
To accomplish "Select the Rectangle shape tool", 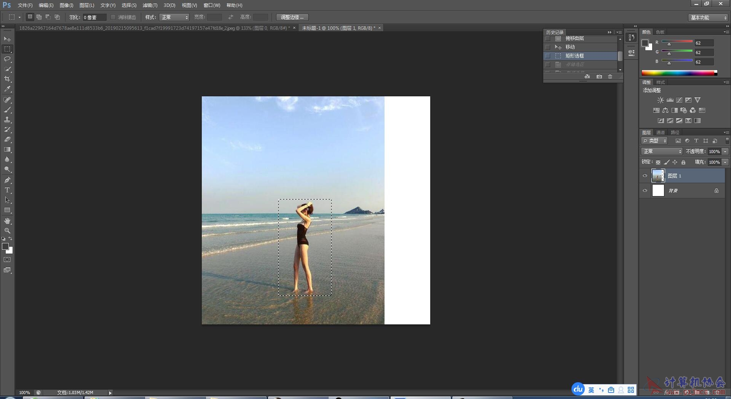I will point(7,210).
